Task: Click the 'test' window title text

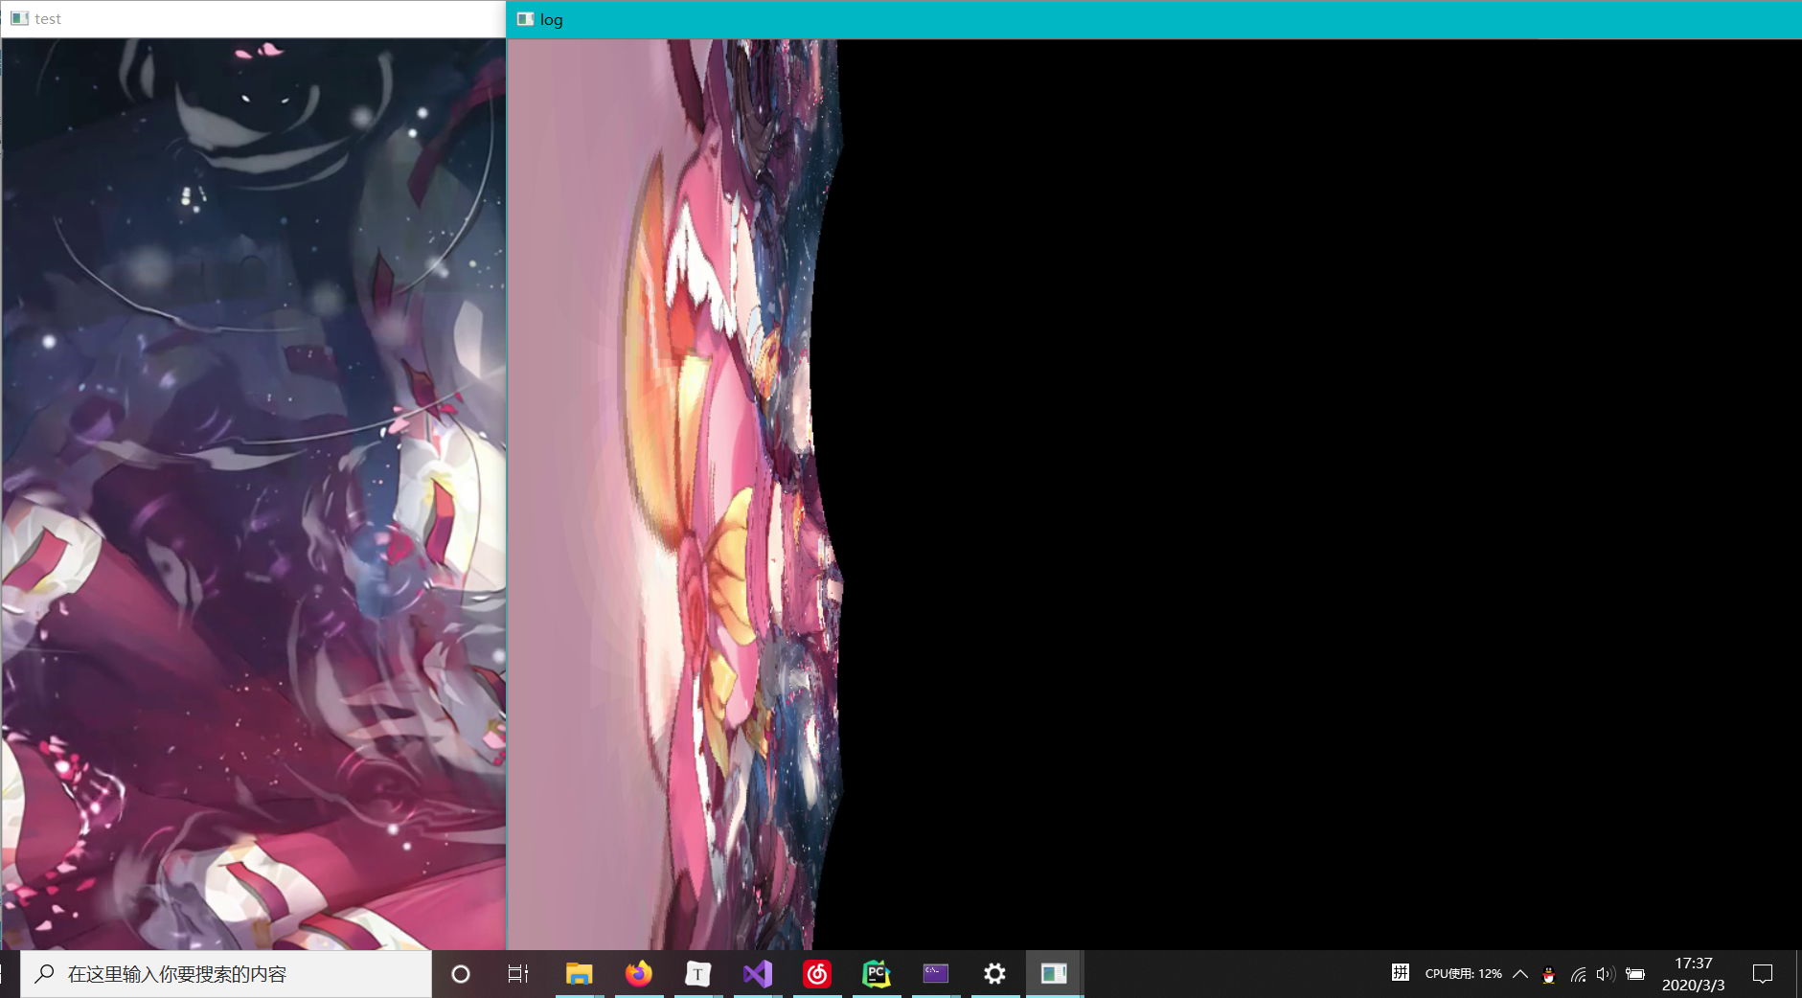Action: [48, 19]
